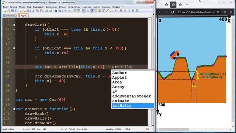Viewport: 236px width, 133px height.
Task: Click the green Undo arrow icon
Action: point(47,11)
